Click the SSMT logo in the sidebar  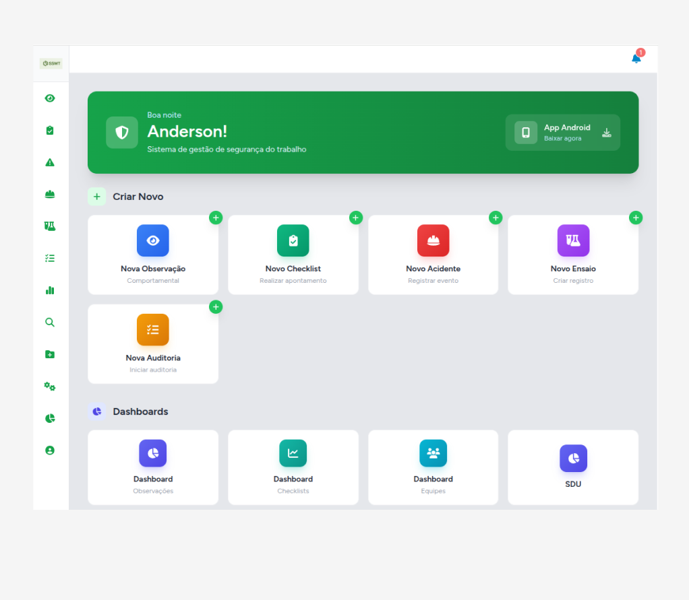click(x=51, y=63)
